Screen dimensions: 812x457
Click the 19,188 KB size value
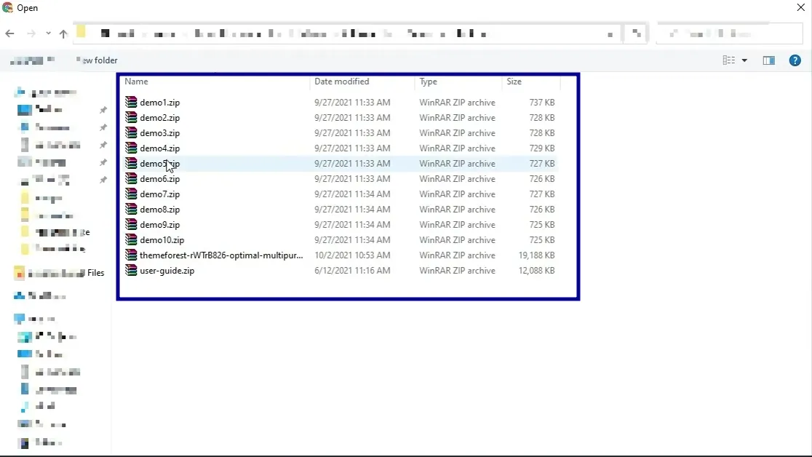click(536, 255)
